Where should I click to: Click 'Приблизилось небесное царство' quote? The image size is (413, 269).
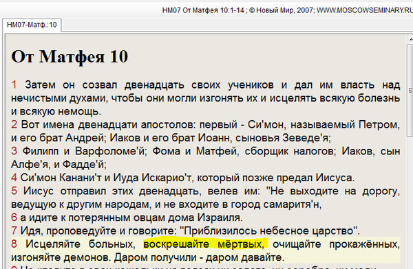pyautogui.click(x=269, y=231)
